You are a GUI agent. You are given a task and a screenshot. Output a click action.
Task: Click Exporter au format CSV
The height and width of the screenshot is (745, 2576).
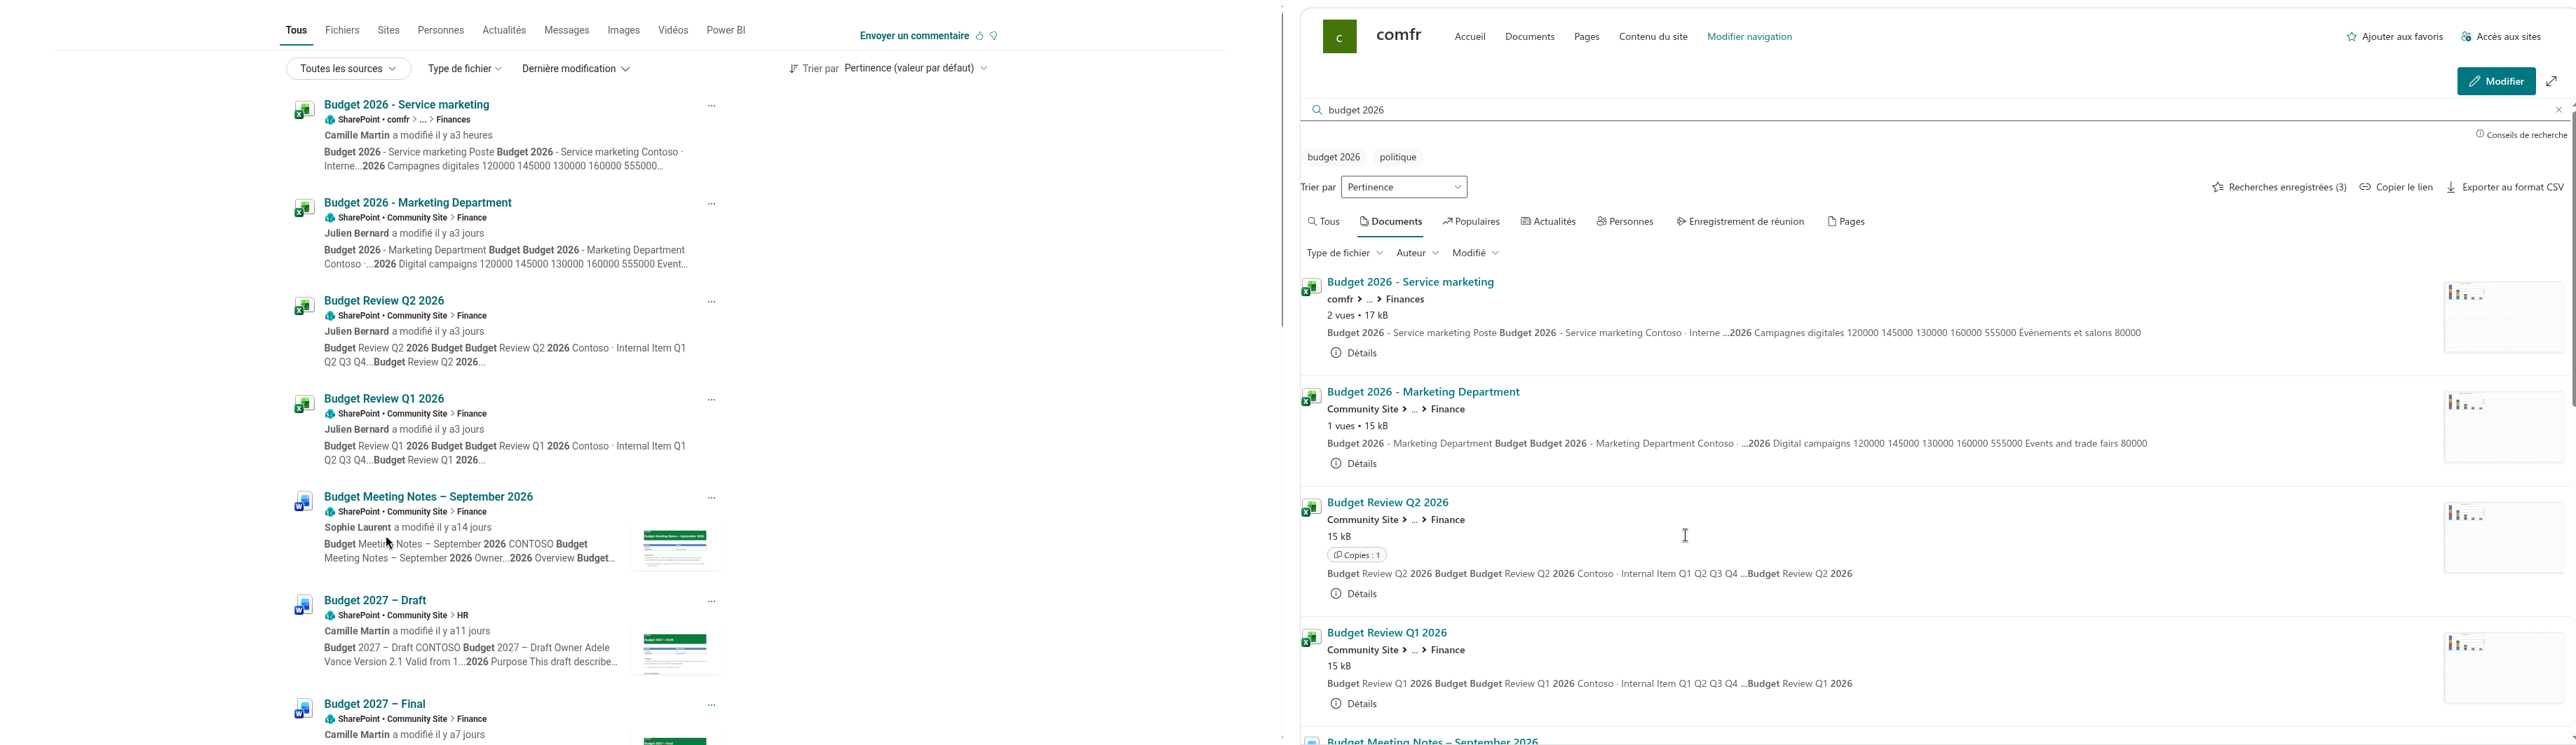(2505, 187)
